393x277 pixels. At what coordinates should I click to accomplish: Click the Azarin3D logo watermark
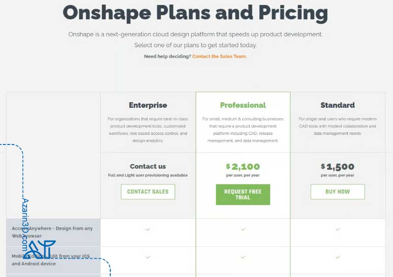point(40,249)
